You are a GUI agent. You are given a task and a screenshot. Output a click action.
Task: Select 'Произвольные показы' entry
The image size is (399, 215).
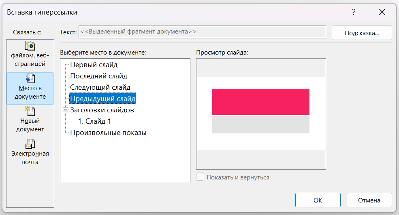(x=108, y=133)
